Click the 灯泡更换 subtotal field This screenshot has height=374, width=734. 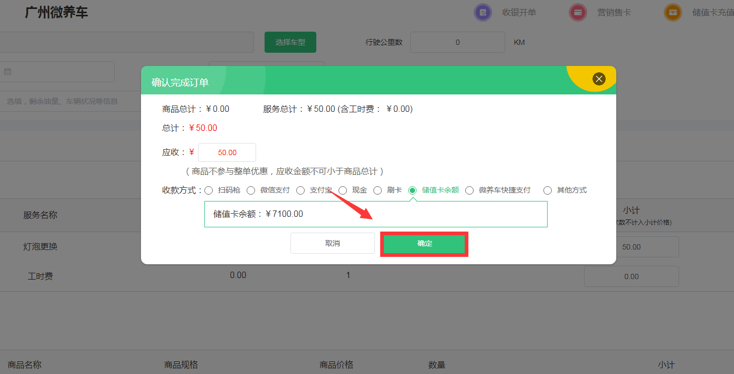[x=631, y=247]
